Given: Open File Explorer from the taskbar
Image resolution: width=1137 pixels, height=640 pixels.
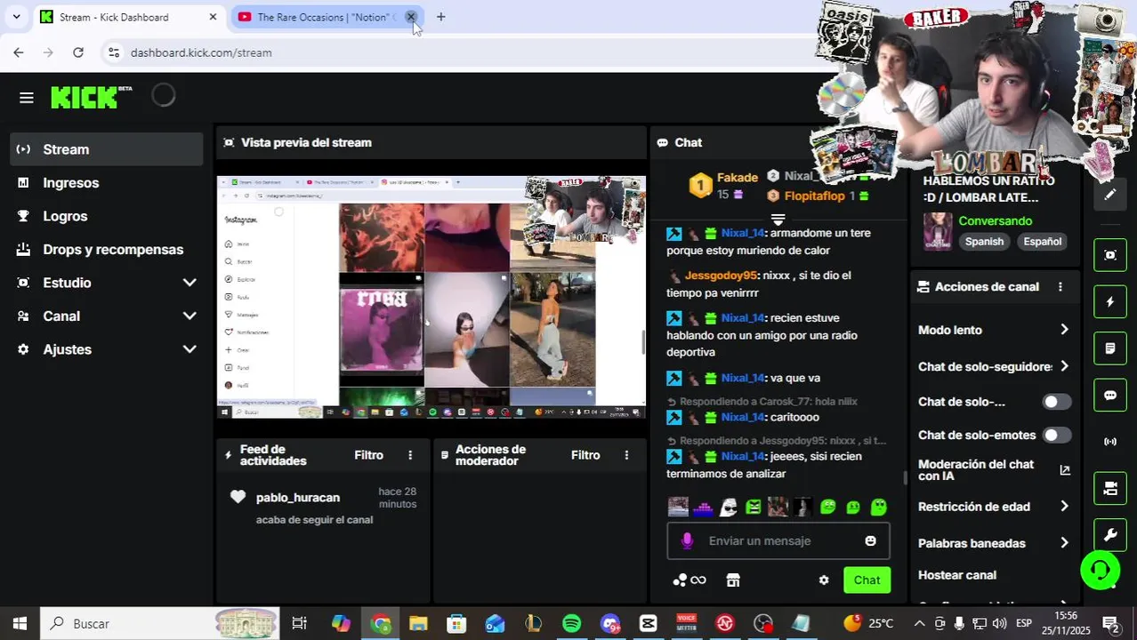Looking at the screenshot, I should 418,624.
